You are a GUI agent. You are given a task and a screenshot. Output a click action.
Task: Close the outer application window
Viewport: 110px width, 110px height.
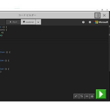[107, 10]
